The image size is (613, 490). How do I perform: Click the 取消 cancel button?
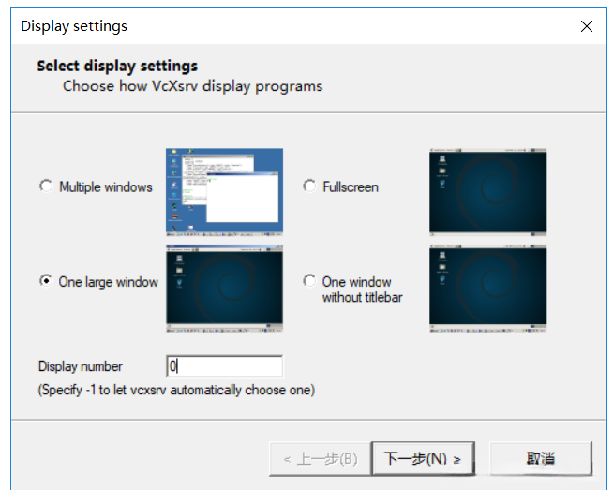point(541,459)
